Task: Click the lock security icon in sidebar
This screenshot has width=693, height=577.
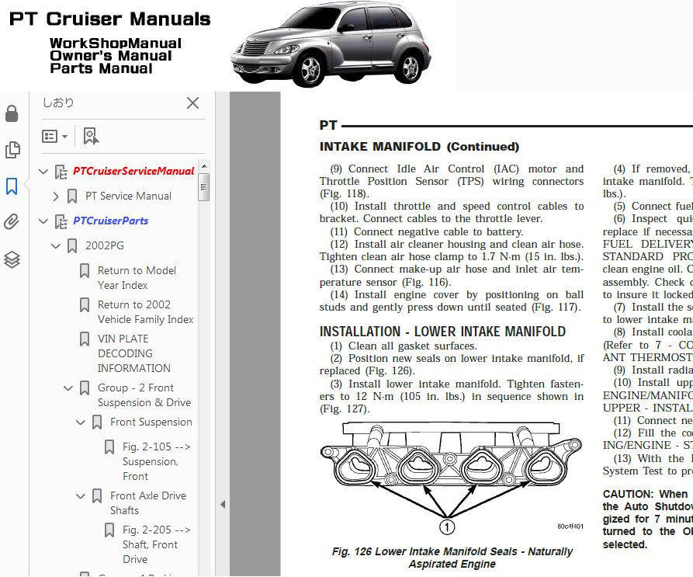Action: tap(12, 113)
